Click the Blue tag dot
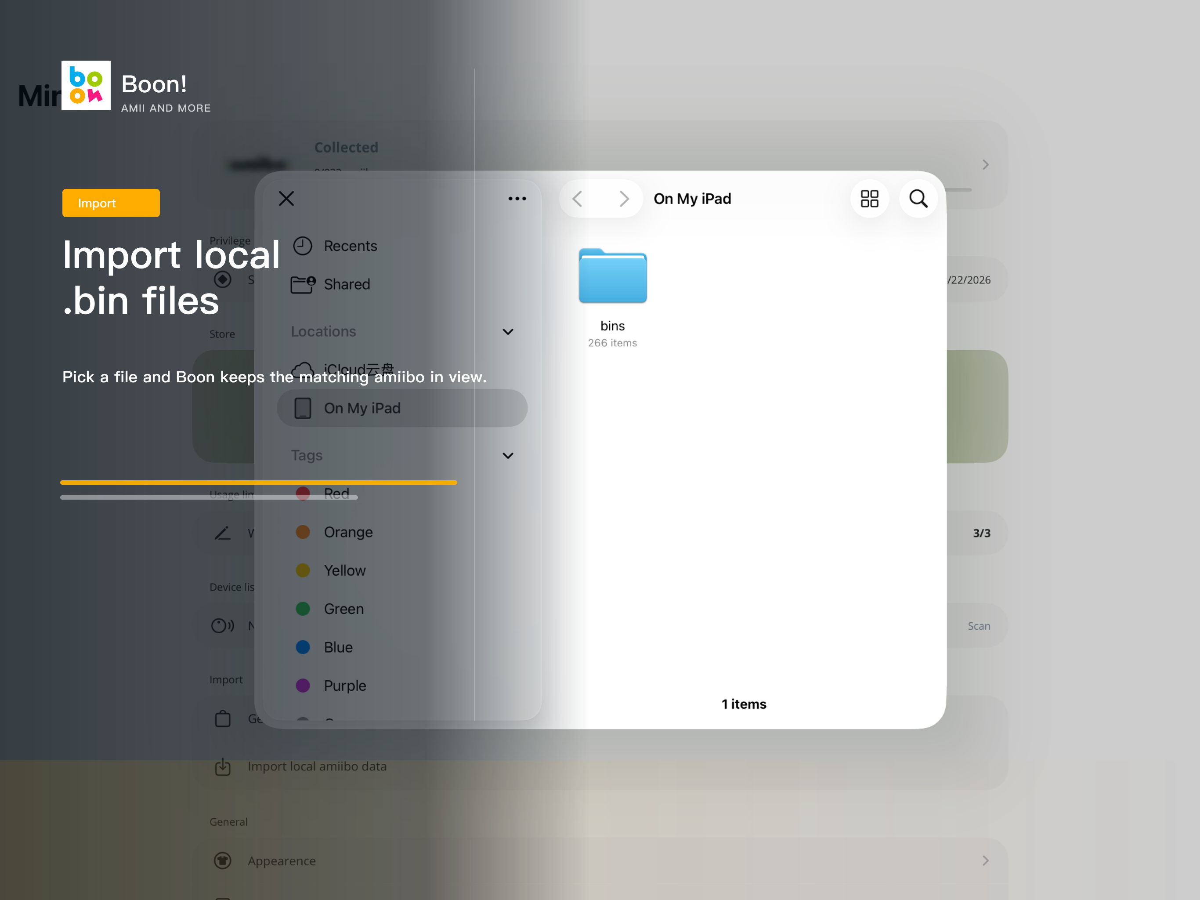Image resolution: width=1200 pixels, height=900 pixels. [303, 647]
